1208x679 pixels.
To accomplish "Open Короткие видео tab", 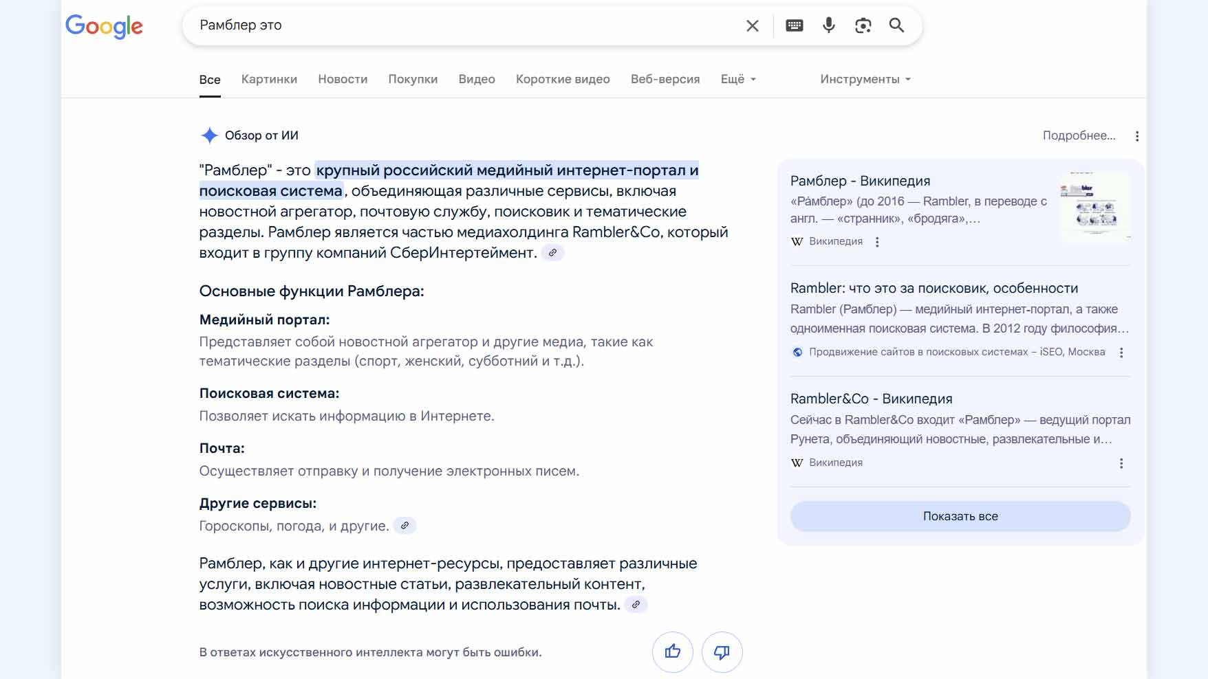I will 563,79.
